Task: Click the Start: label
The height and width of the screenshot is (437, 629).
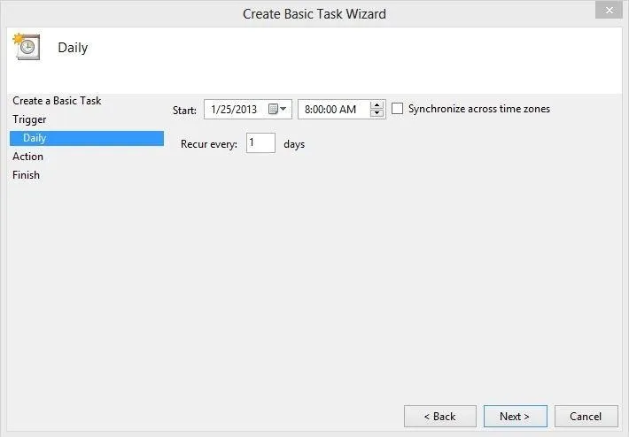Action: click(x=184, y=111)
